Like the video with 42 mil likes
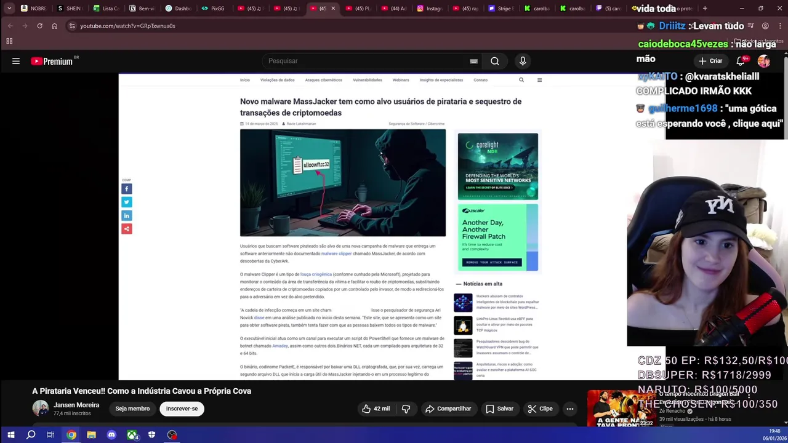The image size is (788, 443). pyautogui.click(x=376, y=409)
